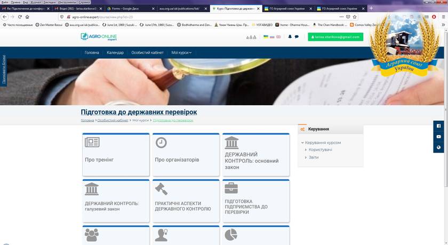Click the Головна breadcrumb link
Image resolution: width=448 pixels, height=245 pixels.
87,120
